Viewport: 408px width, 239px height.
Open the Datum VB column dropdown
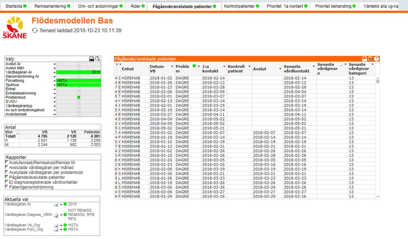[x=172, y=67]
